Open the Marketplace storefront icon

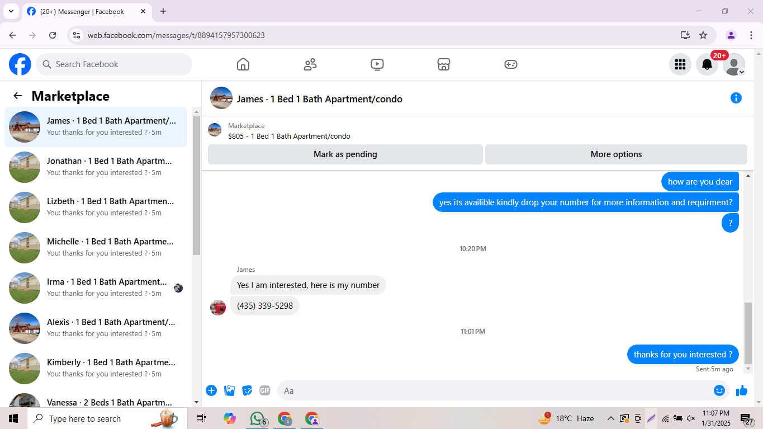pyautogui.click(x=444, y=64)
